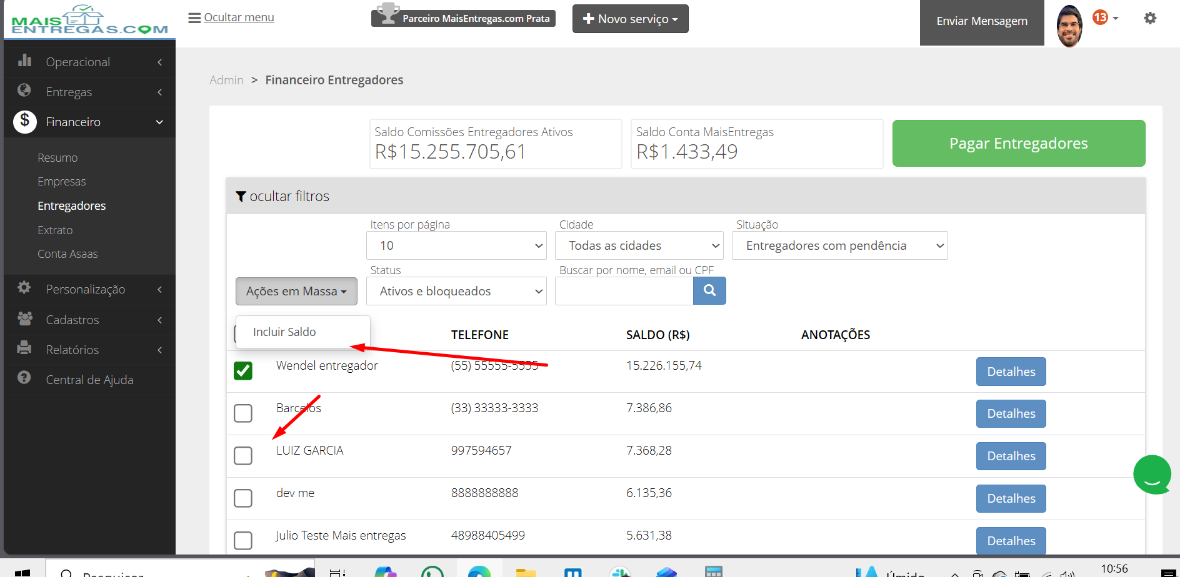Open the Novo serviço dropdown
The height and width of the screenshot is (577, 1180).
(630, 19)
